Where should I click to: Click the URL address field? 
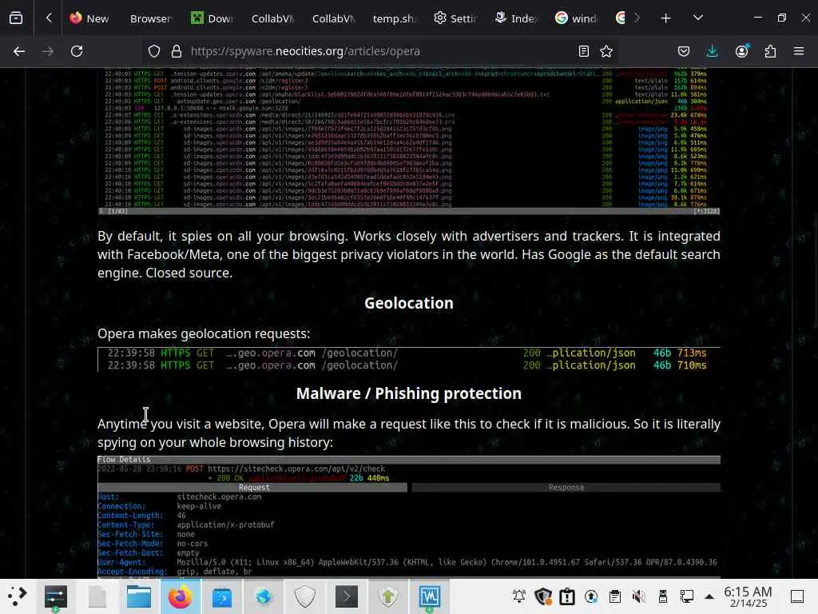381,51
